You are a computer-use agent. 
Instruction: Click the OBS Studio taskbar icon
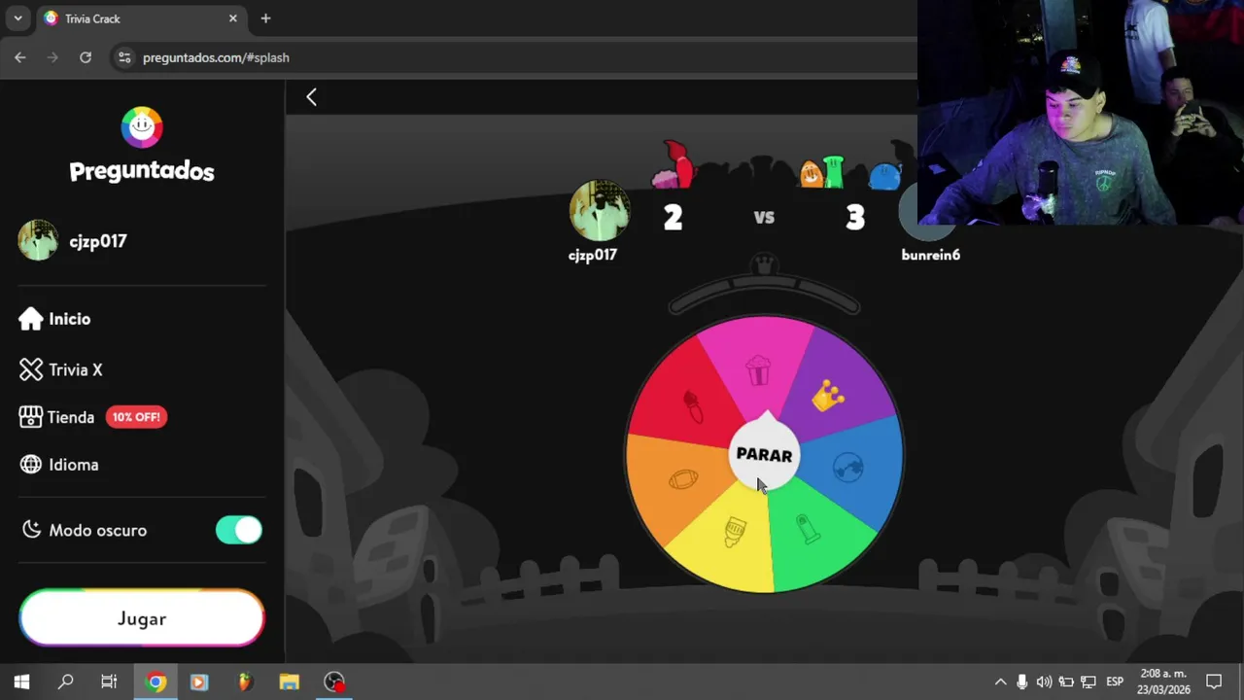[x=334, y=682]
